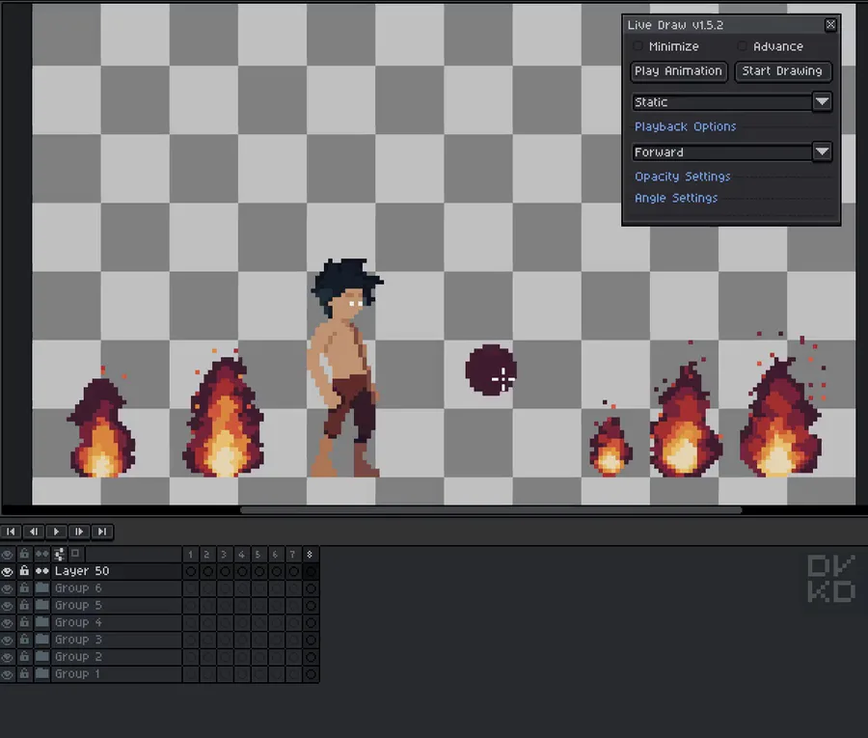Select frame 4 header in timeline
This screenshot has height=738, width=868.
[x=242, y=554]
